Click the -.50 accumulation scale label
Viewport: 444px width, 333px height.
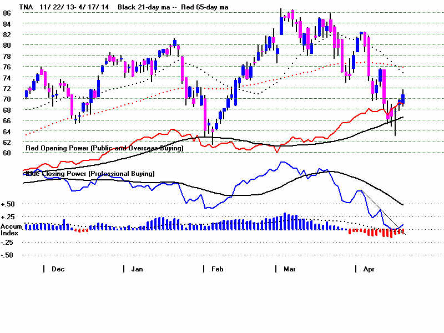[7, 255]
